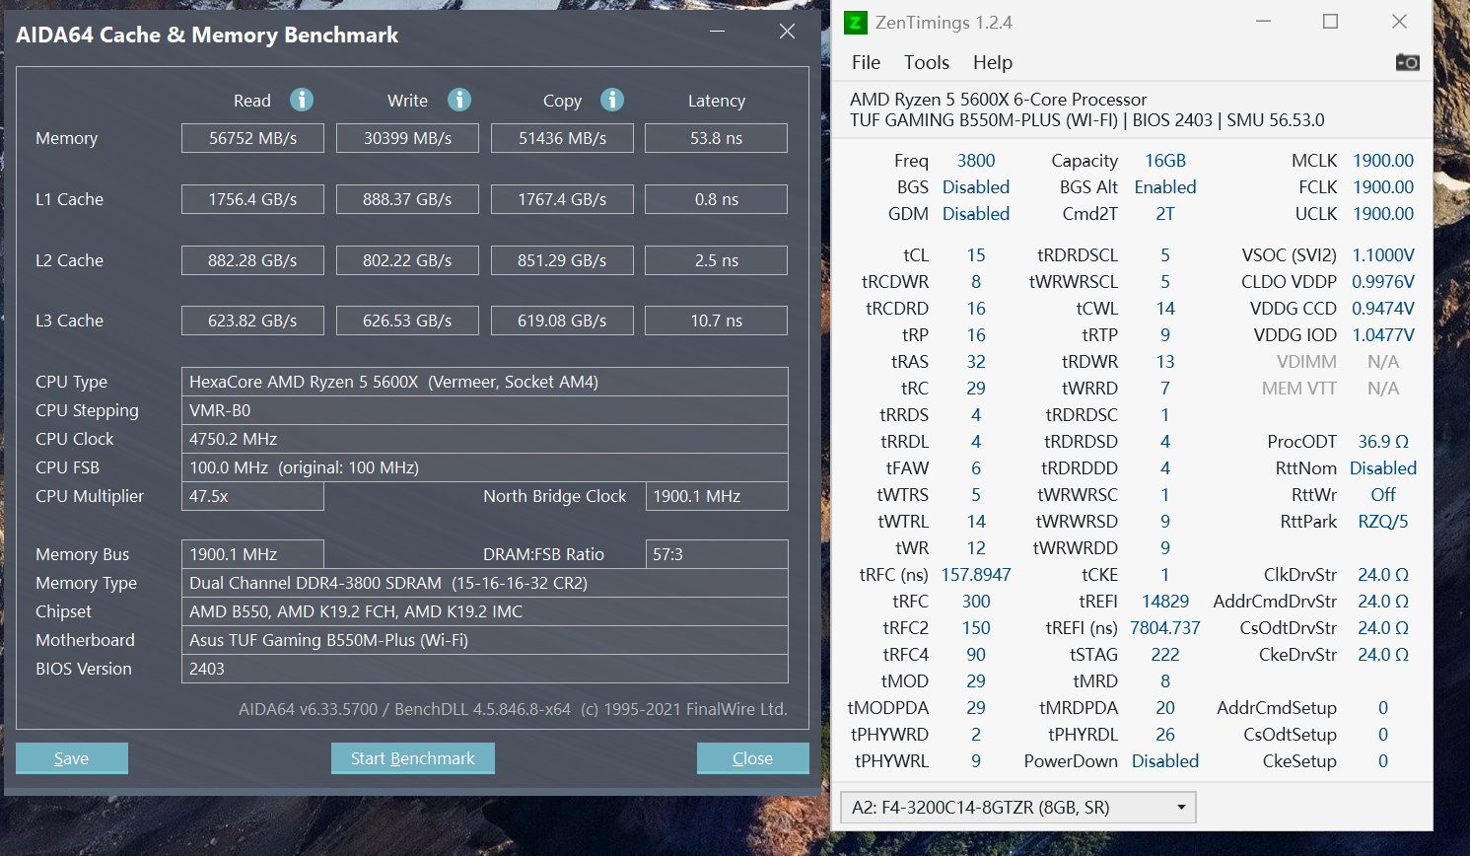The height and width of the screenshot is (856, 1470).
Task: Open the Tools menu in ZenTimings
Action: [x=926, y=62]
